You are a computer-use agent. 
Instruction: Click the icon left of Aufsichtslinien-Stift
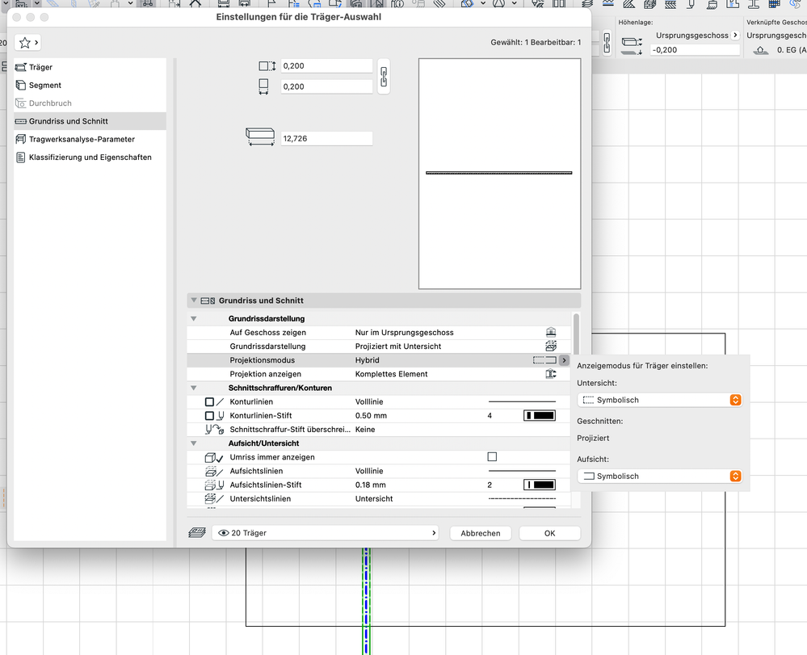[x=214, y=485]
